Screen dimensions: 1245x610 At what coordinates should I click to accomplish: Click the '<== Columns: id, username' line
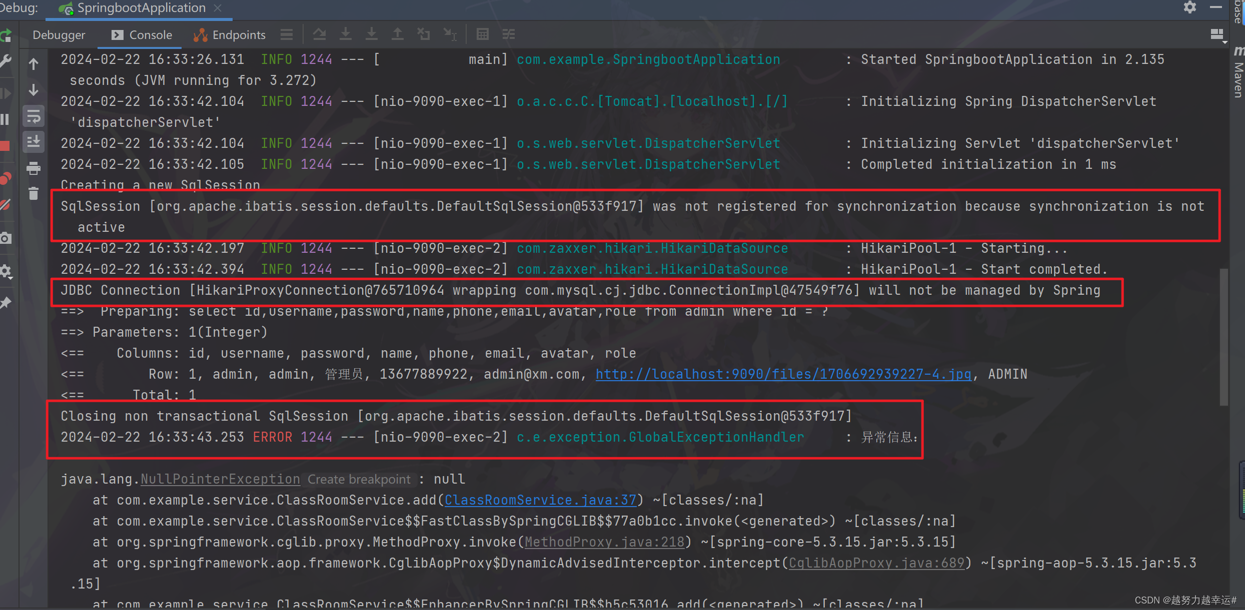348,353
